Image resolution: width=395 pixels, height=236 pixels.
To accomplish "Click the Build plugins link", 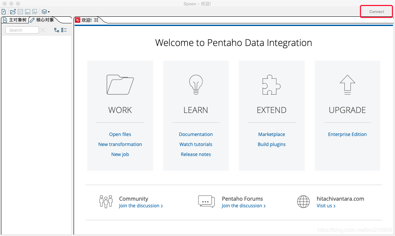I will (271, 144).
